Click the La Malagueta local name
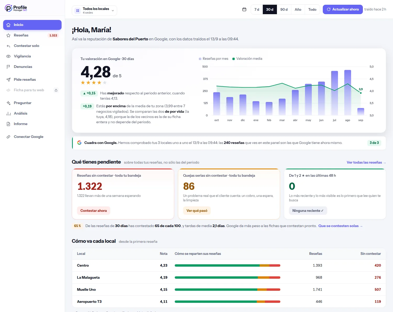Screen dimensions: 393x312 88,278
